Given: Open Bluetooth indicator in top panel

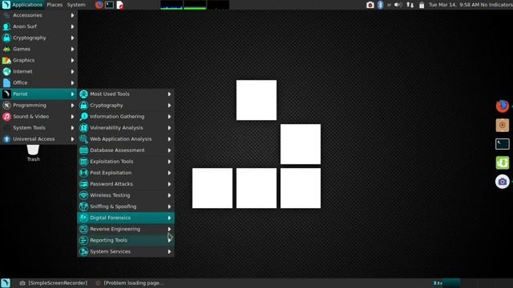Looking at the screenshot, I should click(380, 5).
